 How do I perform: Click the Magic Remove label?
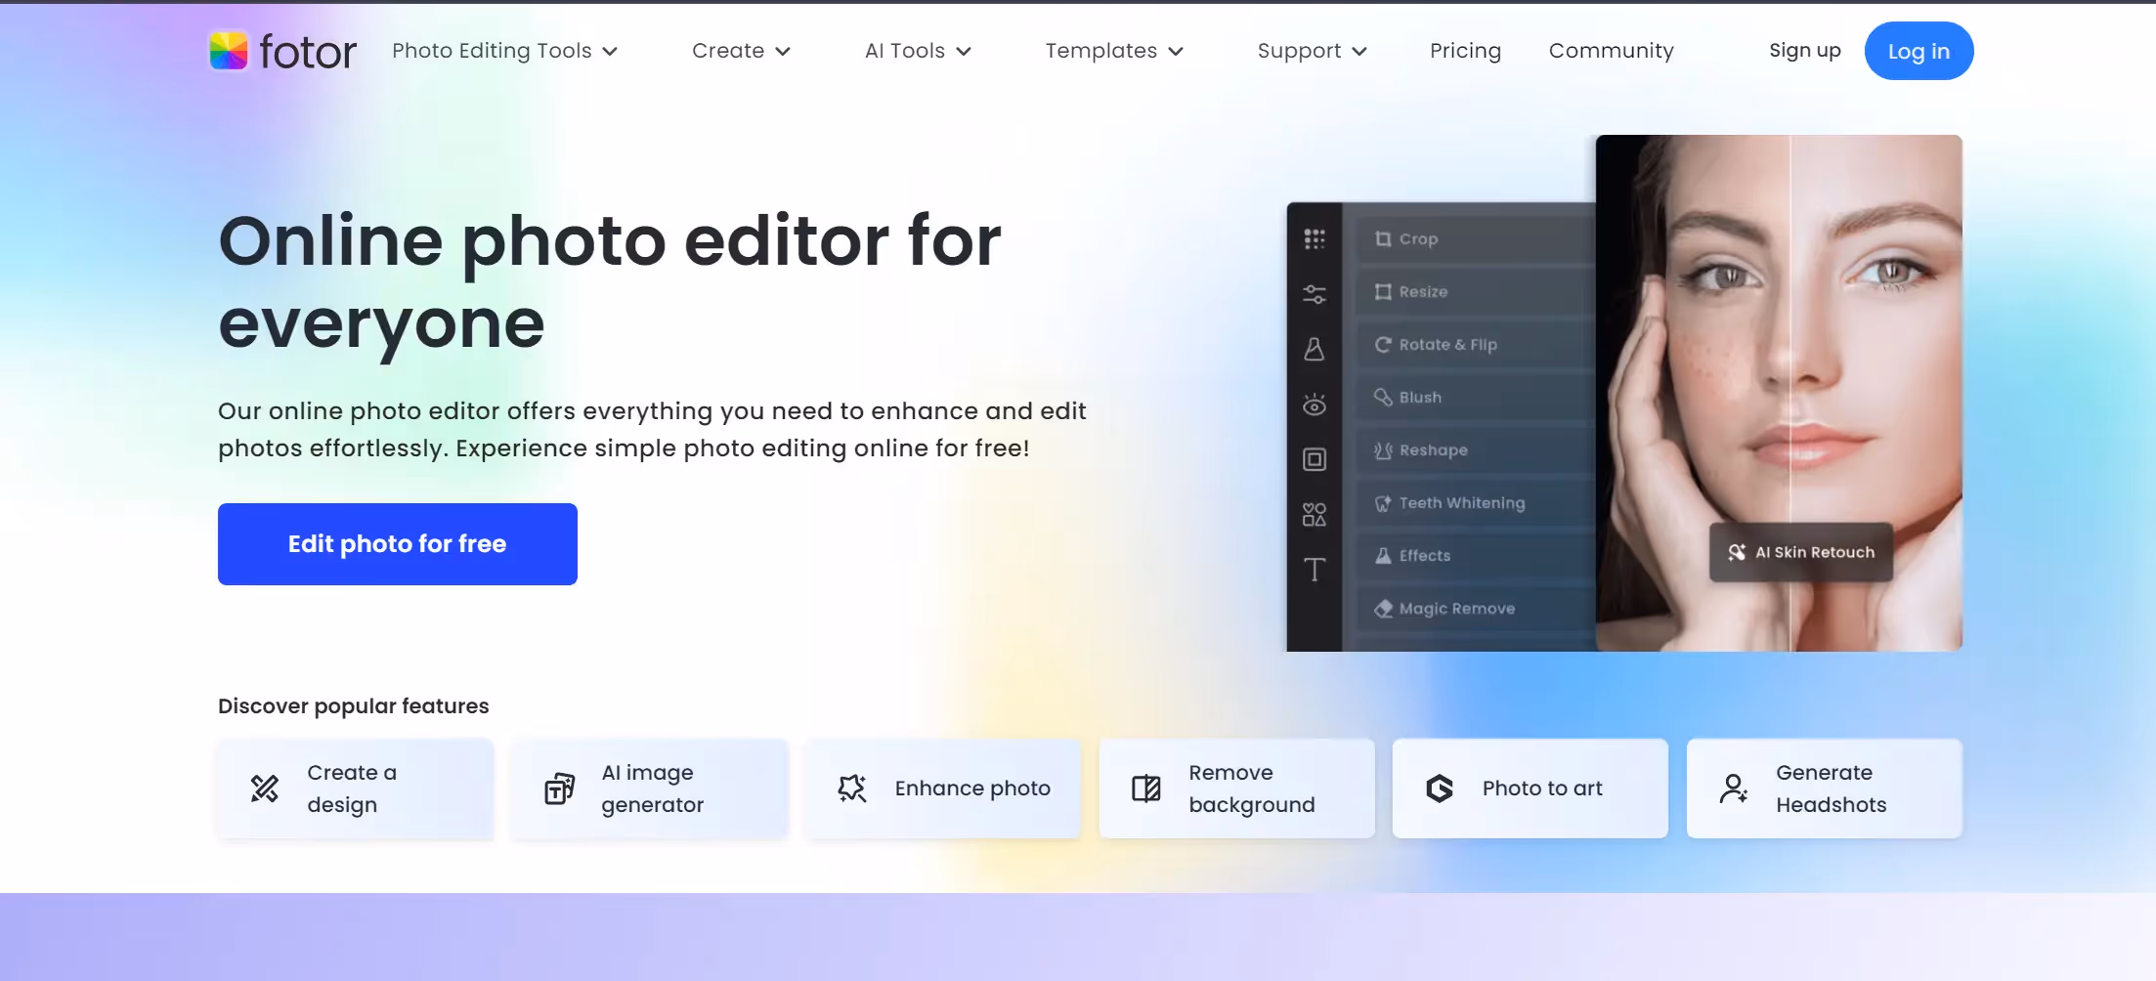coord(1456,609)
